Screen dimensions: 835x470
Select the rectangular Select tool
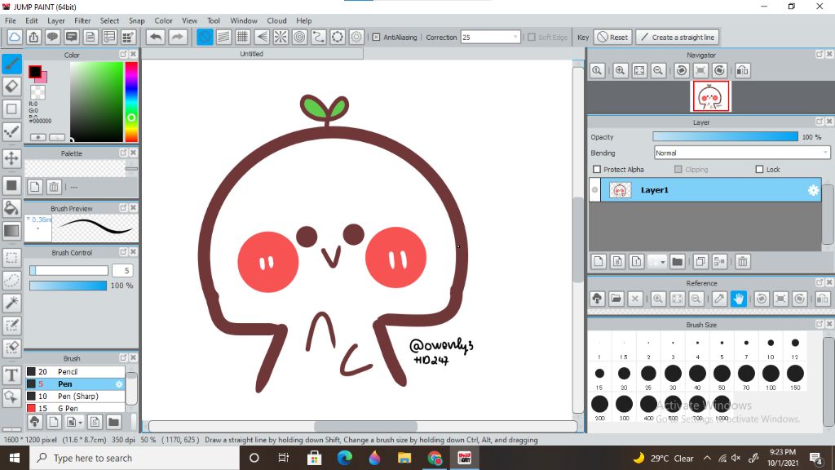[11, 258]
